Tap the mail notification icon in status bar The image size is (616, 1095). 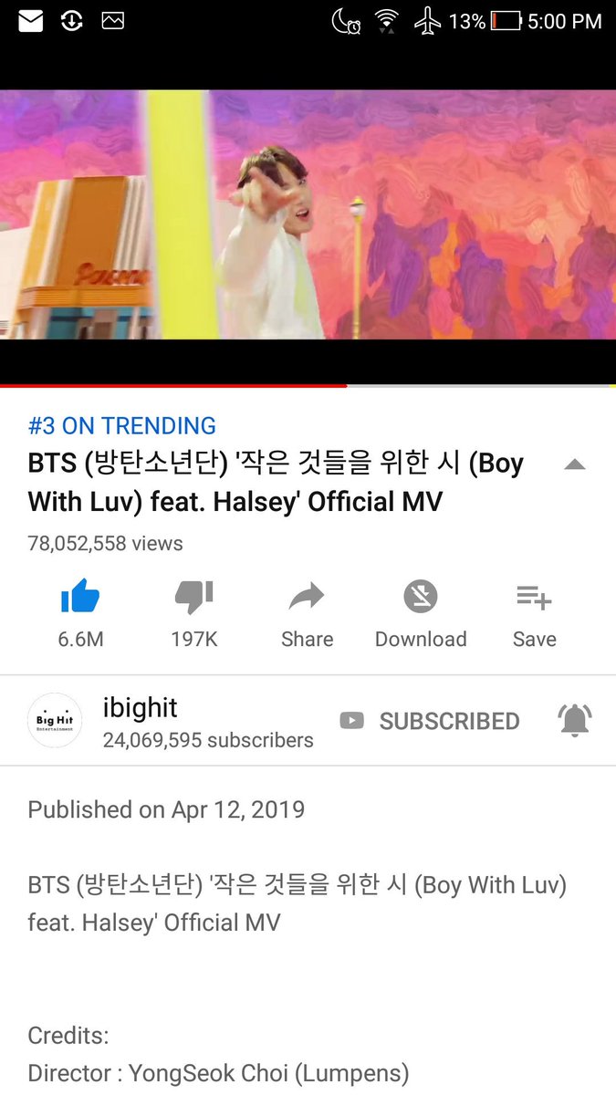tap(31, 20)
